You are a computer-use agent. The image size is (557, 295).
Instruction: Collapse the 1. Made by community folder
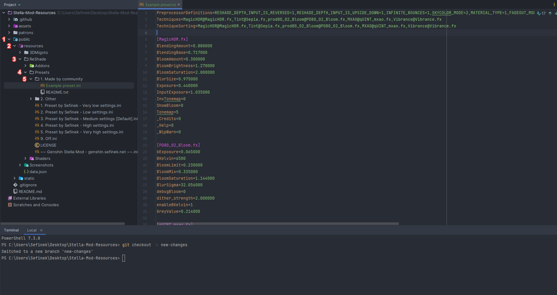[31, 79]
